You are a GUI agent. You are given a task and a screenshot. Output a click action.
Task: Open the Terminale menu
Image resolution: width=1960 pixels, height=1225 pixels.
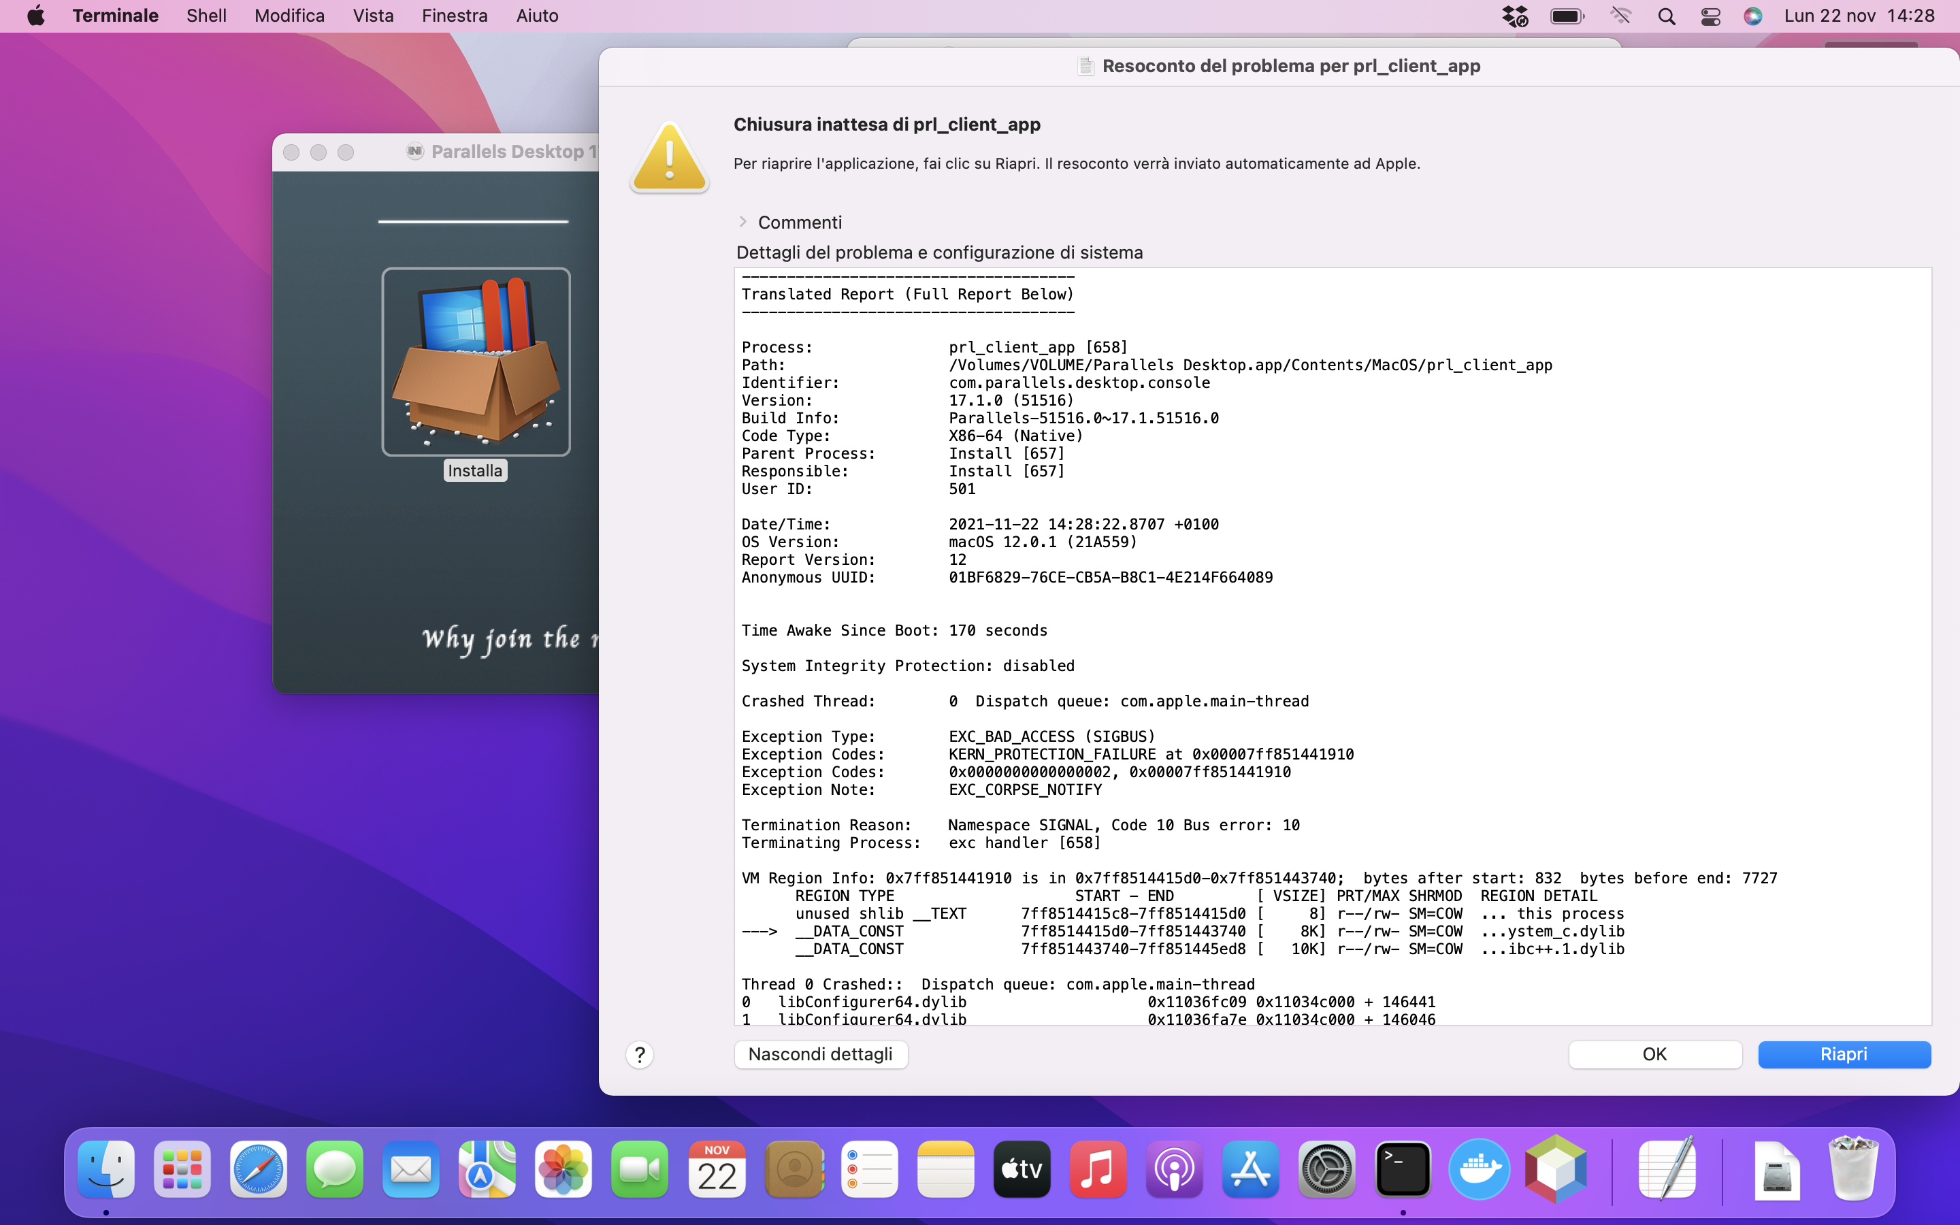coord(115,16)
